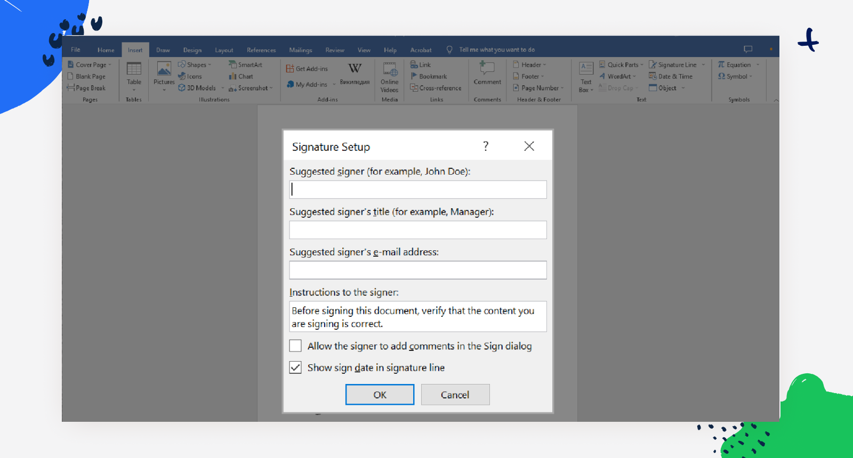This screenshot has width=853, height=458.
Task: Cancel the Signature Setup dialog
Action: pos(455,395)
